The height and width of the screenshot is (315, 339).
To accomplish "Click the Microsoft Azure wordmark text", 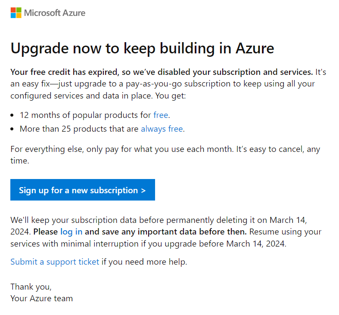I will pos(55,13).
